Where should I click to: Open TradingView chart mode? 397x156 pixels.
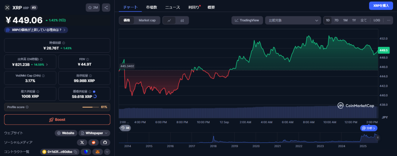coord(247,20)
